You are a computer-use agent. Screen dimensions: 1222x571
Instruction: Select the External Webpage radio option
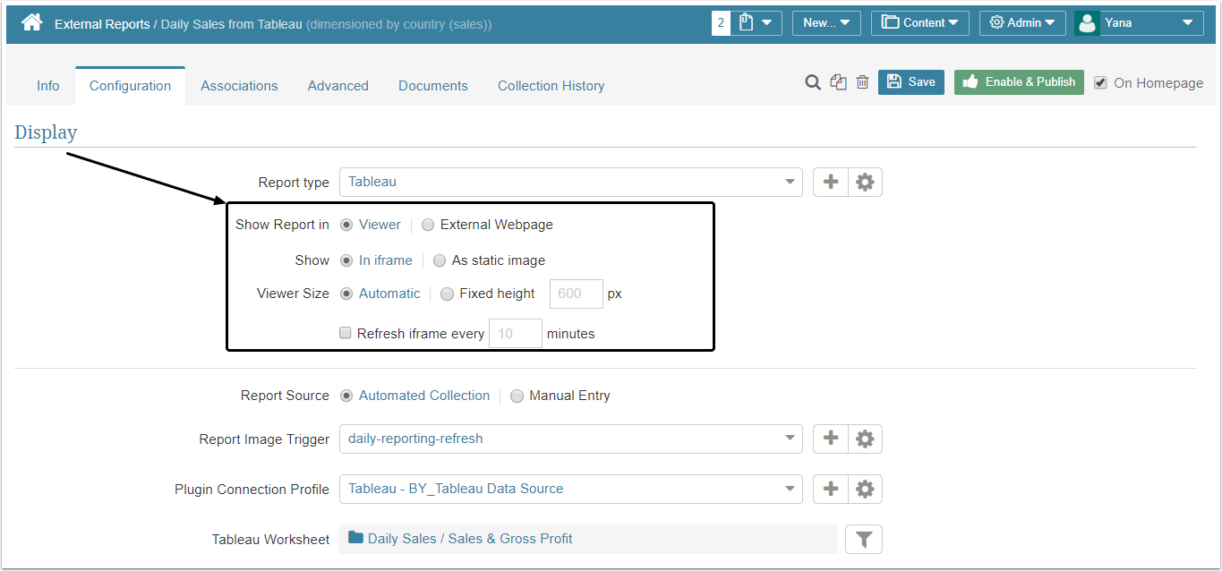click(428, 225)
